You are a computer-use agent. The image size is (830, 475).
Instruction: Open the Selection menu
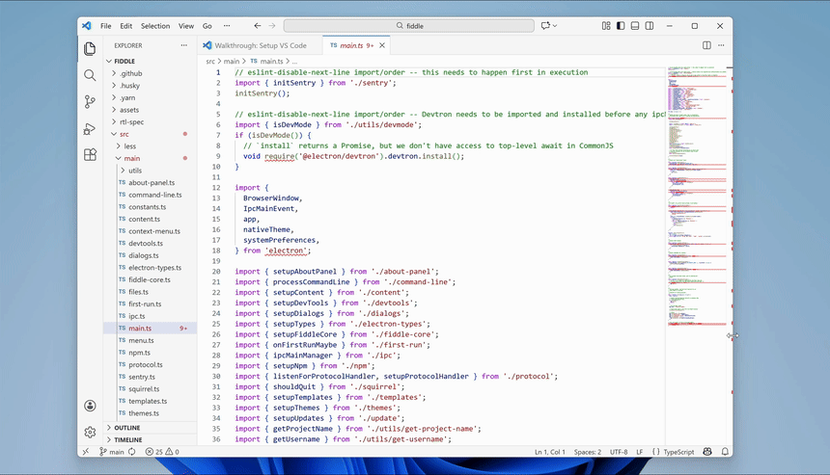(154, 26)
